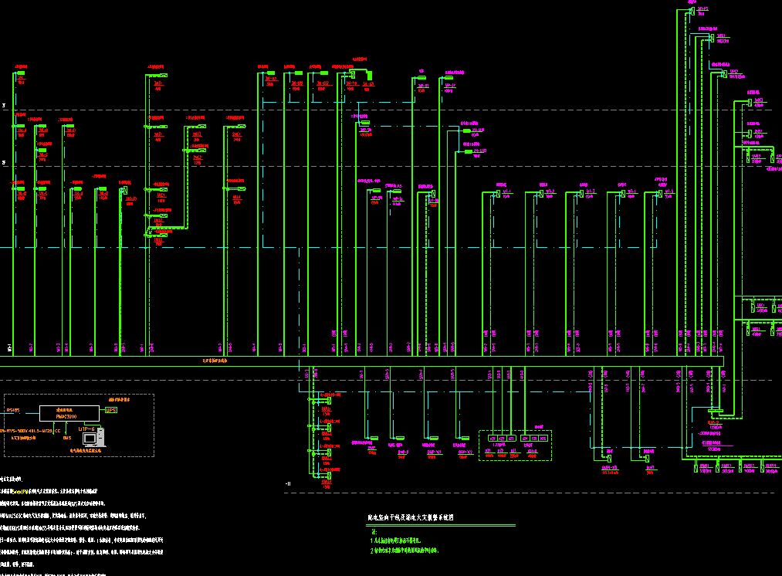Select the white drawing title text
Image resolution: width=782 pixels, height=576 pixels.
[411, 517]
